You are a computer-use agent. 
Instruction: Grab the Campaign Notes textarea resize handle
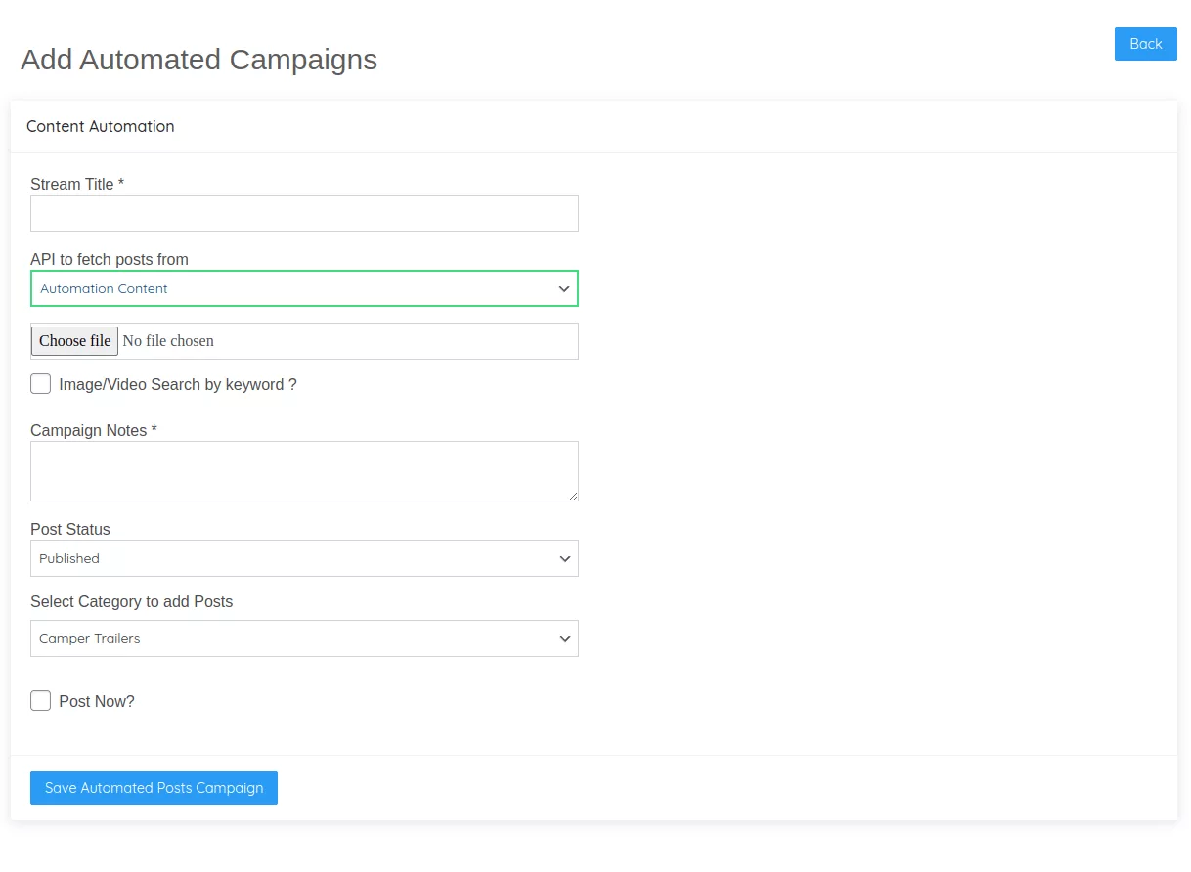(572, 495)
